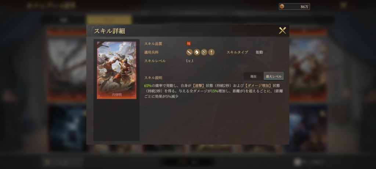The image size is (376, 169).
Task: Toggle the blurred checkbox at bottom right
Action: pos(297,162)
